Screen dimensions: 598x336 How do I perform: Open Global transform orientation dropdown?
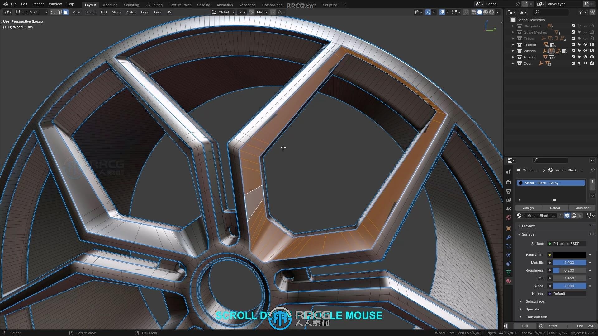coord(223,12)
